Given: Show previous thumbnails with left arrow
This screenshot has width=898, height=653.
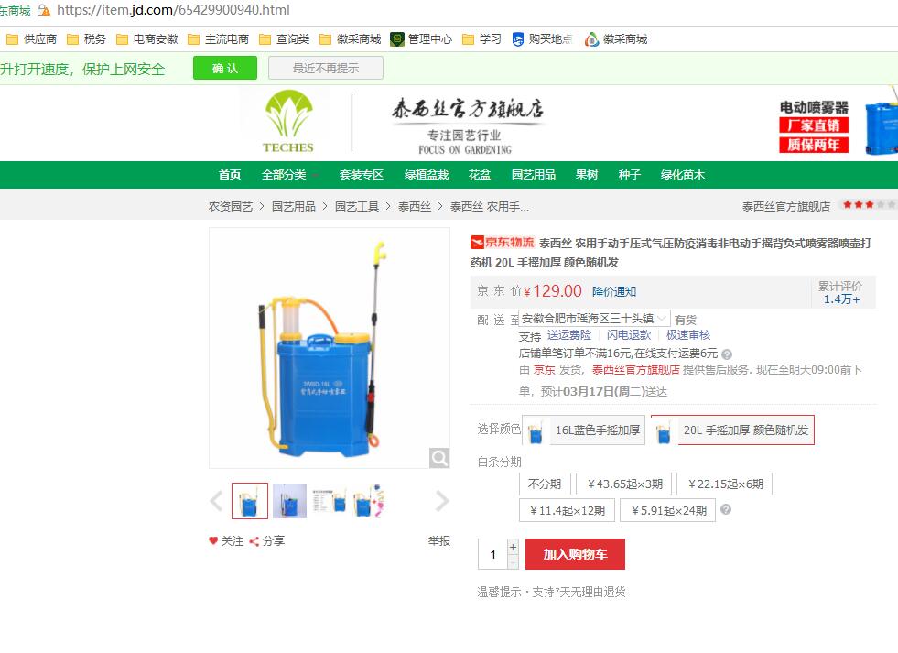Looking at the screenshot, I should tap(216, 501).
